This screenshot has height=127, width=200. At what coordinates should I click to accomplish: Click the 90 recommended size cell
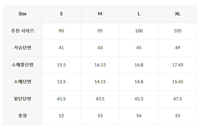61,31
